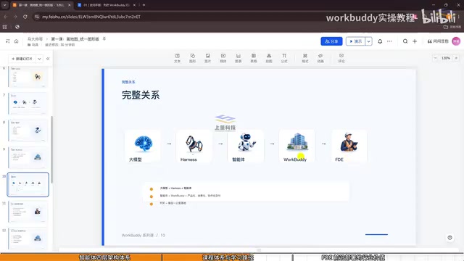Select the 大模型 brain card
The height and width of the screenshot is (261, 464).
click(143, 146)
